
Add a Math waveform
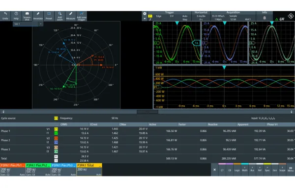(244, 170)
